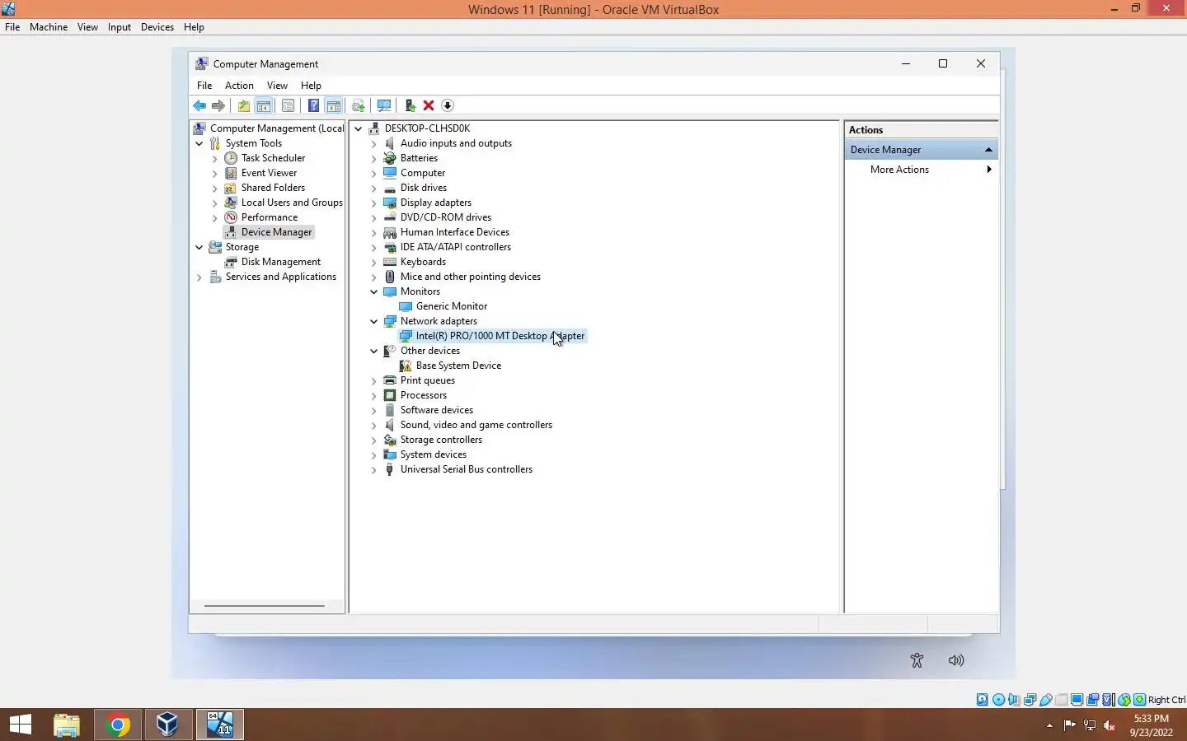Screen dimensions: 1187x741
Task: Click the Scan for hardware changes icon
Action: (x=384, y=105)
